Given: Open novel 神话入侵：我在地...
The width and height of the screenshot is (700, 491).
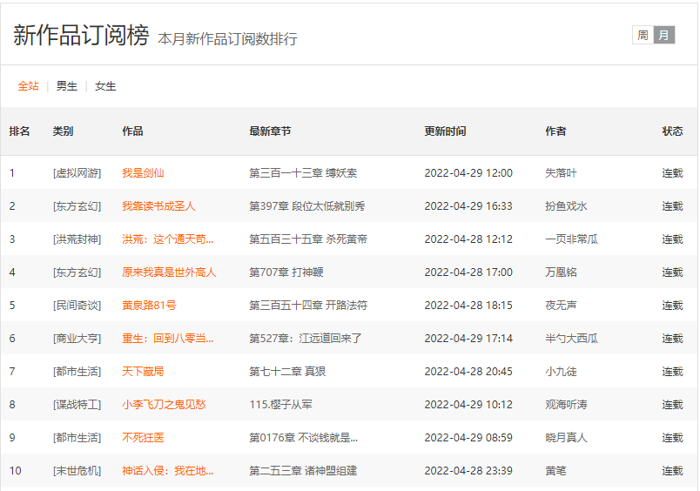Looking at the screenshot, I should coord(168,470).
